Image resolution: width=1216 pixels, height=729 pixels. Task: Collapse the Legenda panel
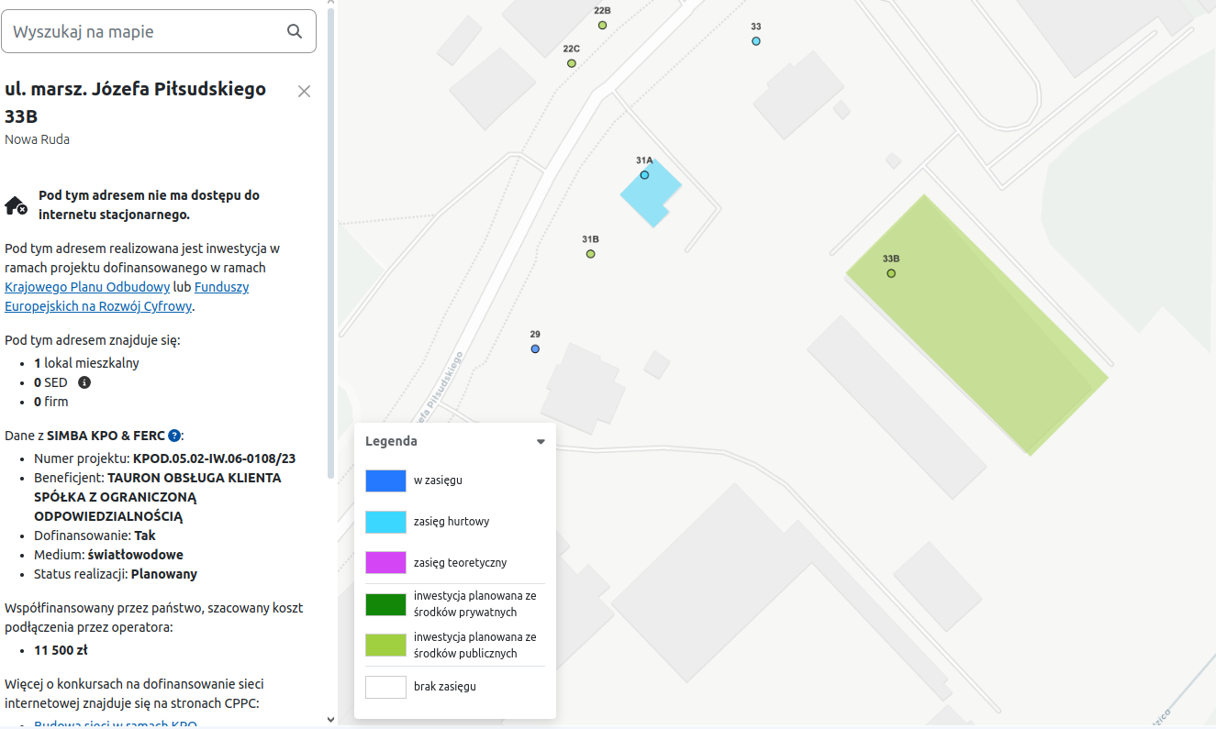541,441
